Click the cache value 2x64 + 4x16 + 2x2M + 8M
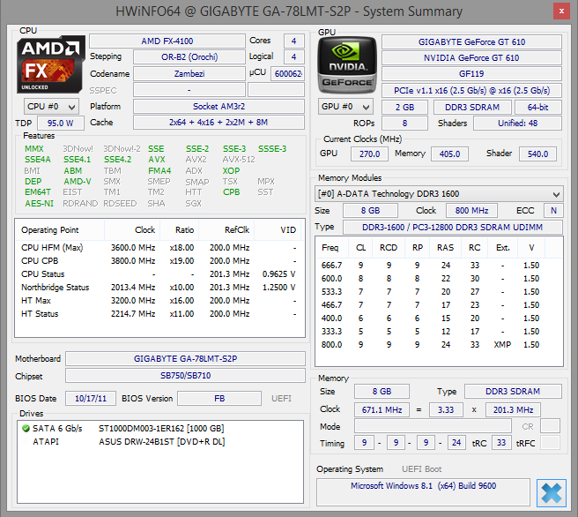Image resolution: width=578 pixels, height=517 pixels. click(219, 122)
